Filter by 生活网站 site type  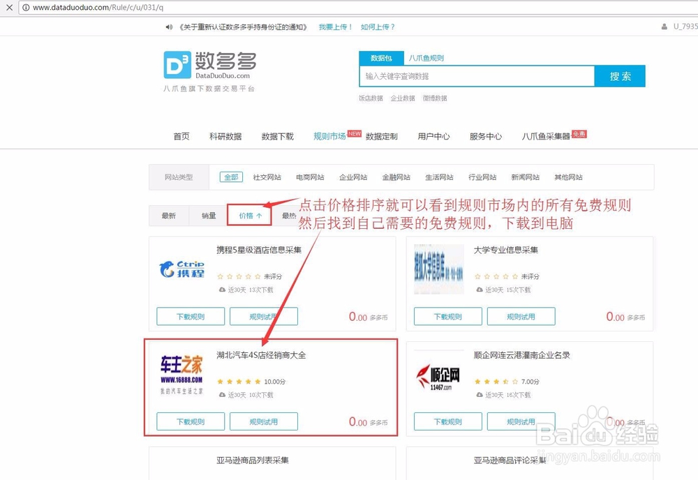[439, 177]
